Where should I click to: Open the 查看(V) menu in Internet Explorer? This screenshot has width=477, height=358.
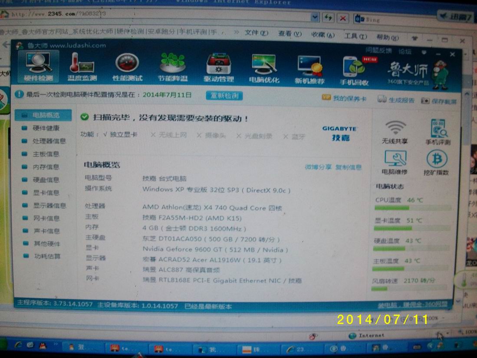(290, 34)
